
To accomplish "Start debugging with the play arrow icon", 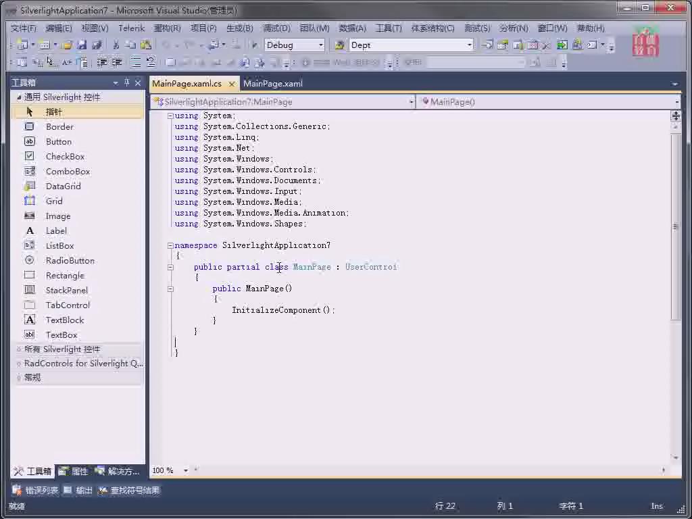I will (x=254, y=45).
